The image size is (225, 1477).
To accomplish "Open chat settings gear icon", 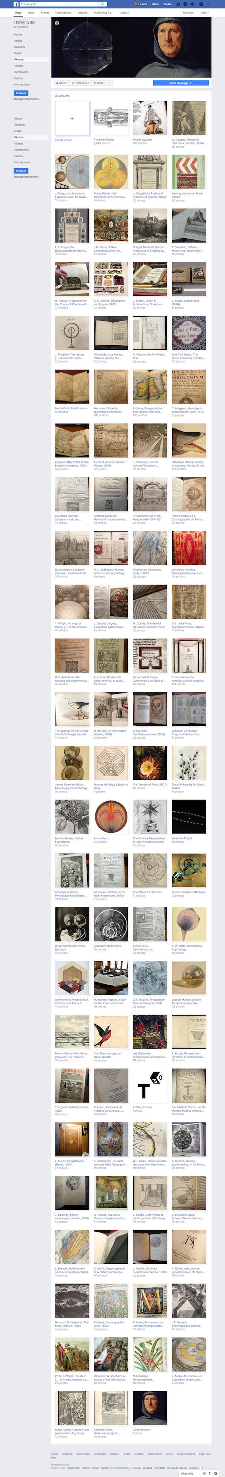I will tap(216, 1473).
